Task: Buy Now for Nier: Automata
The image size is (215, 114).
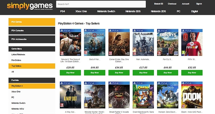Action: 143,73
